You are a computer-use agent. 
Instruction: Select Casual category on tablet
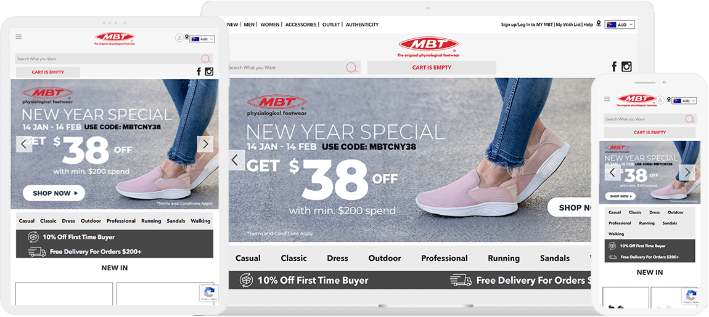[x=27, y=221]
